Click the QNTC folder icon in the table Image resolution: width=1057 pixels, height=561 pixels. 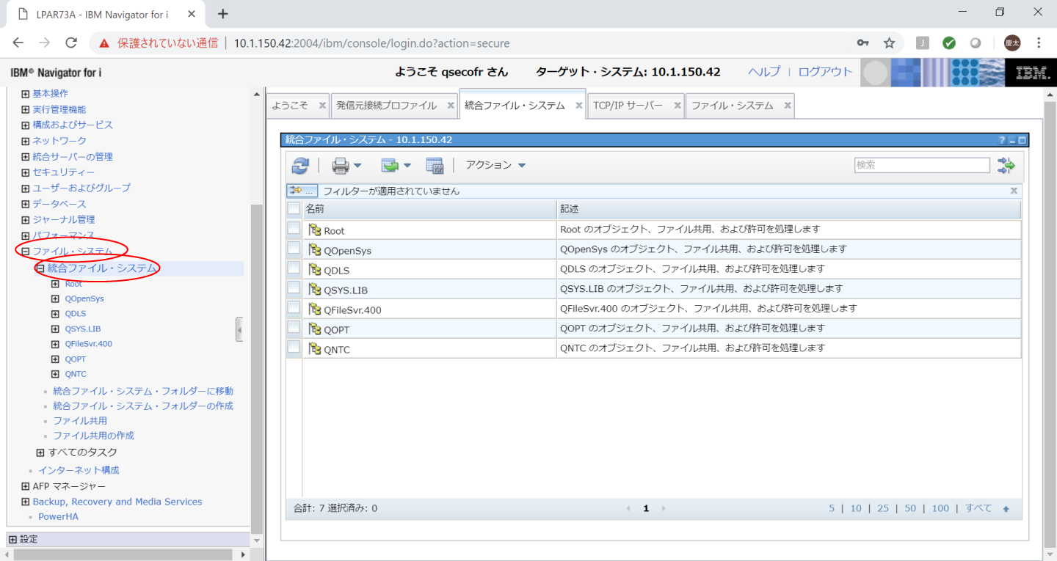[315, 349]
